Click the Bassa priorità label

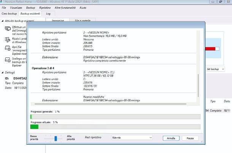[34, 138]
